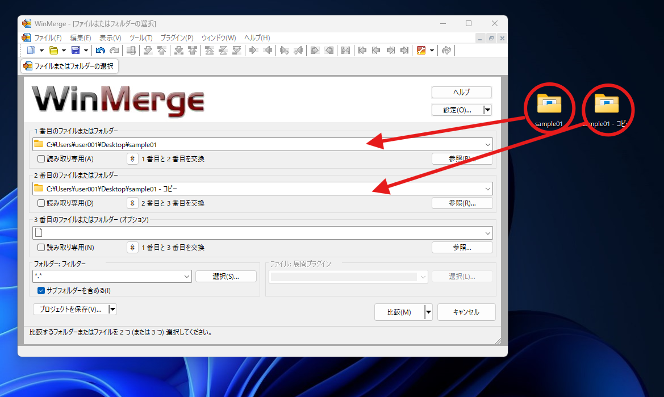Open the Tools menu
This screenshot has height=397, width=664.
coord(141,37)
